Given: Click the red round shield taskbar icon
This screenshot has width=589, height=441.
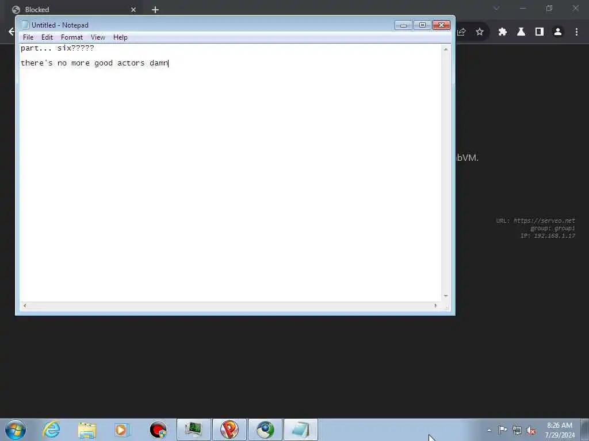Looking at the screenshot, I should click(158, 430).
